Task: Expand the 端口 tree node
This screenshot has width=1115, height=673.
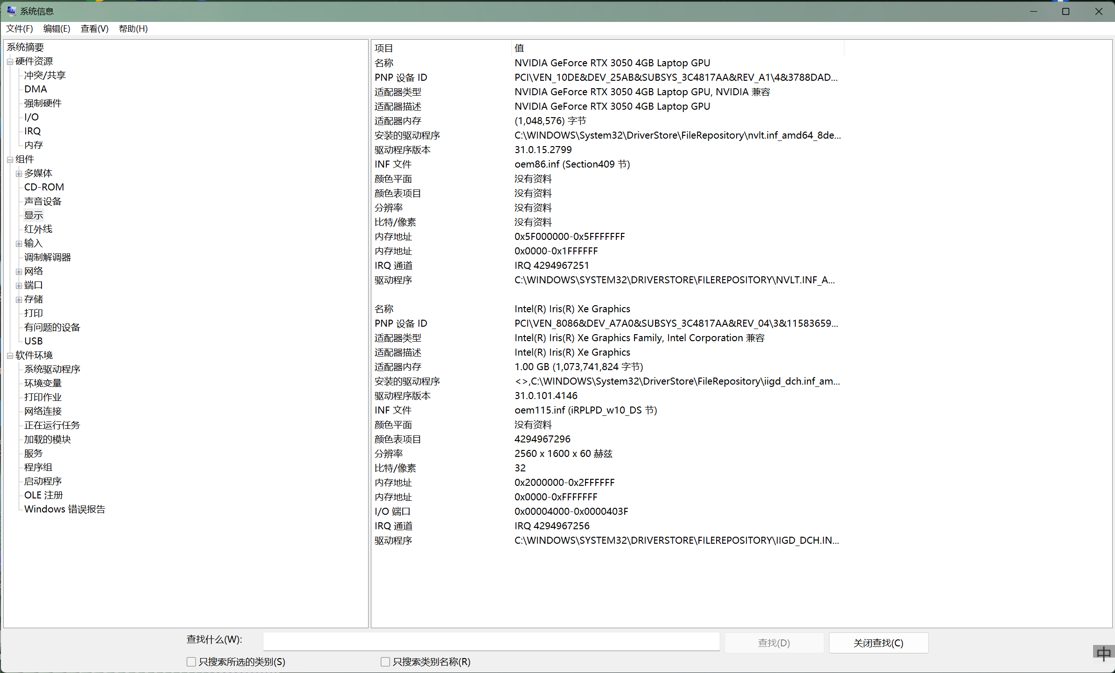Action: (19, 286)
